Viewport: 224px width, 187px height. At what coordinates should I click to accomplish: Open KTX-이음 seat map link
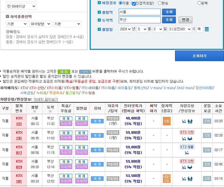[x=54, y=88]
